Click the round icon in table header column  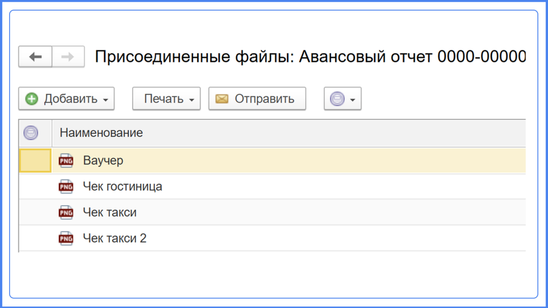31,133
